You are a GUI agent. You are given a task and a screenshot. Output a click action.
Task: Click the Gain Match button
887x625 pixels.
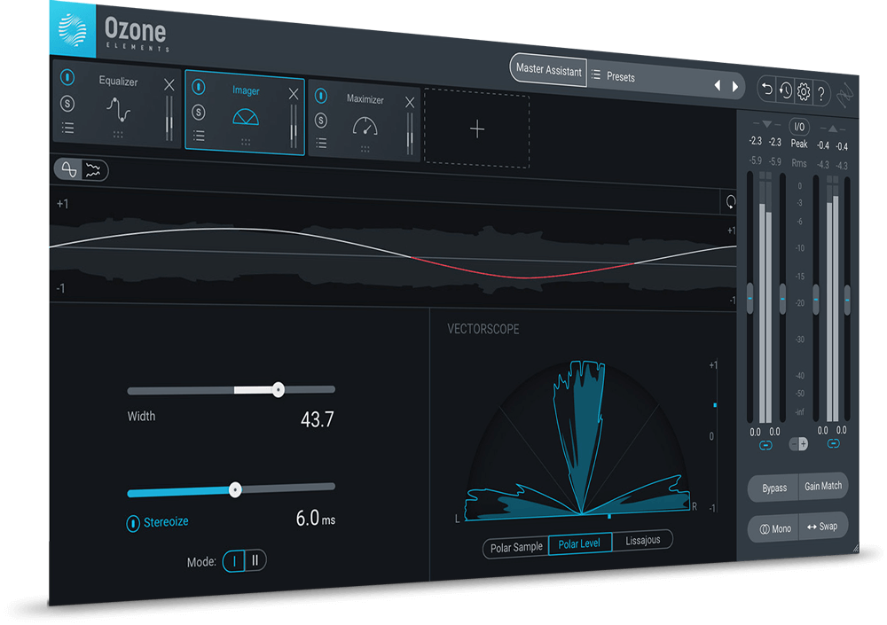tap(823, 486)
